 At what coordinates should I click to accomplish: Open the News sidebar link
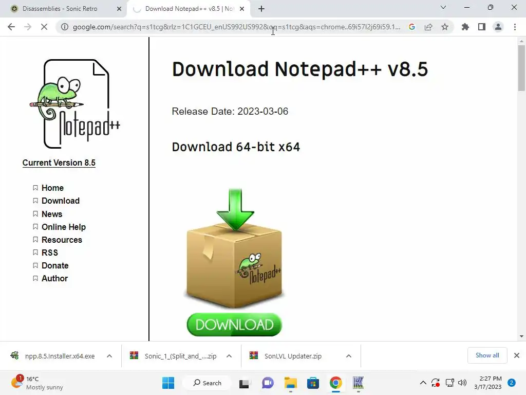coord(52,214)
